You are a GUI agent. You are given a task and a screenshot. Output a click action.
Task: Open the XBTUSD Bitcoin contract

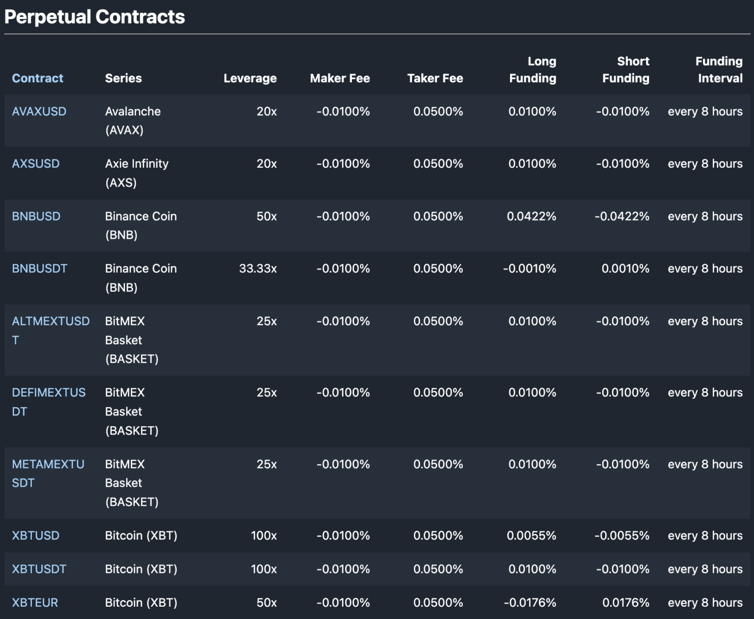tap(35, 535)
